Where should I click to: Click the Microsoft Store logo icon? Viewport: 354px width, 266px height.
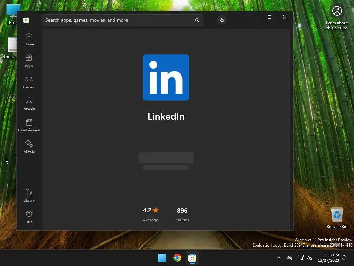[26, 20]
